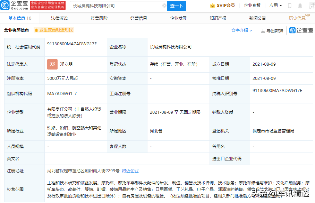Switch to 经营信息 tab
Viewport: 315px width, 203px height.
tap(139, 18)
